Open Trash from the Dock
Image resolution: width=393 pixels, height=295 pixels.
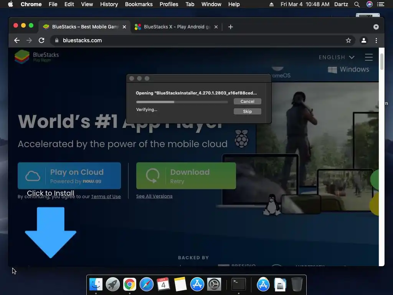point(297,285)
